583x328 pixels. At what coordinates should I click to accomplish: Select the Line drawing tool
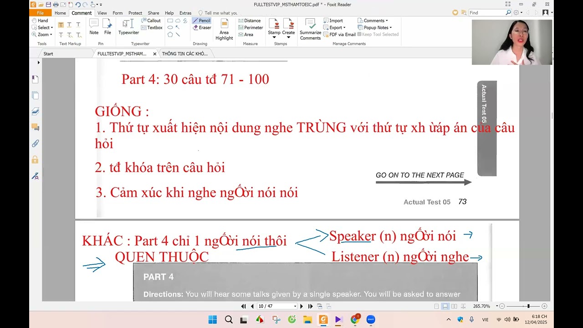(x=178, y=34)
